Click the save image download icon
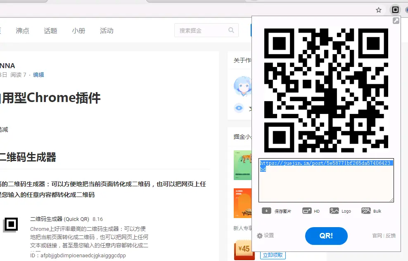The height and width of the screenshot is (261, 408). [x=266, y=211]
